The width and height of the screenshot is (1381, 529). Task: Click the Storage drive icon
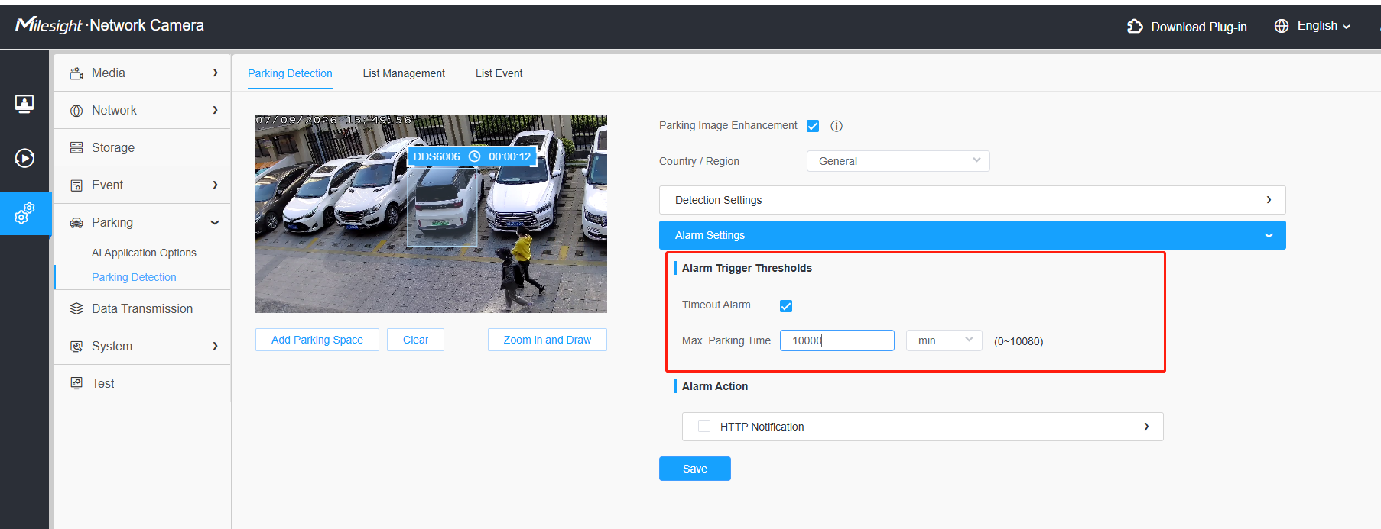[x=76, y=148]
